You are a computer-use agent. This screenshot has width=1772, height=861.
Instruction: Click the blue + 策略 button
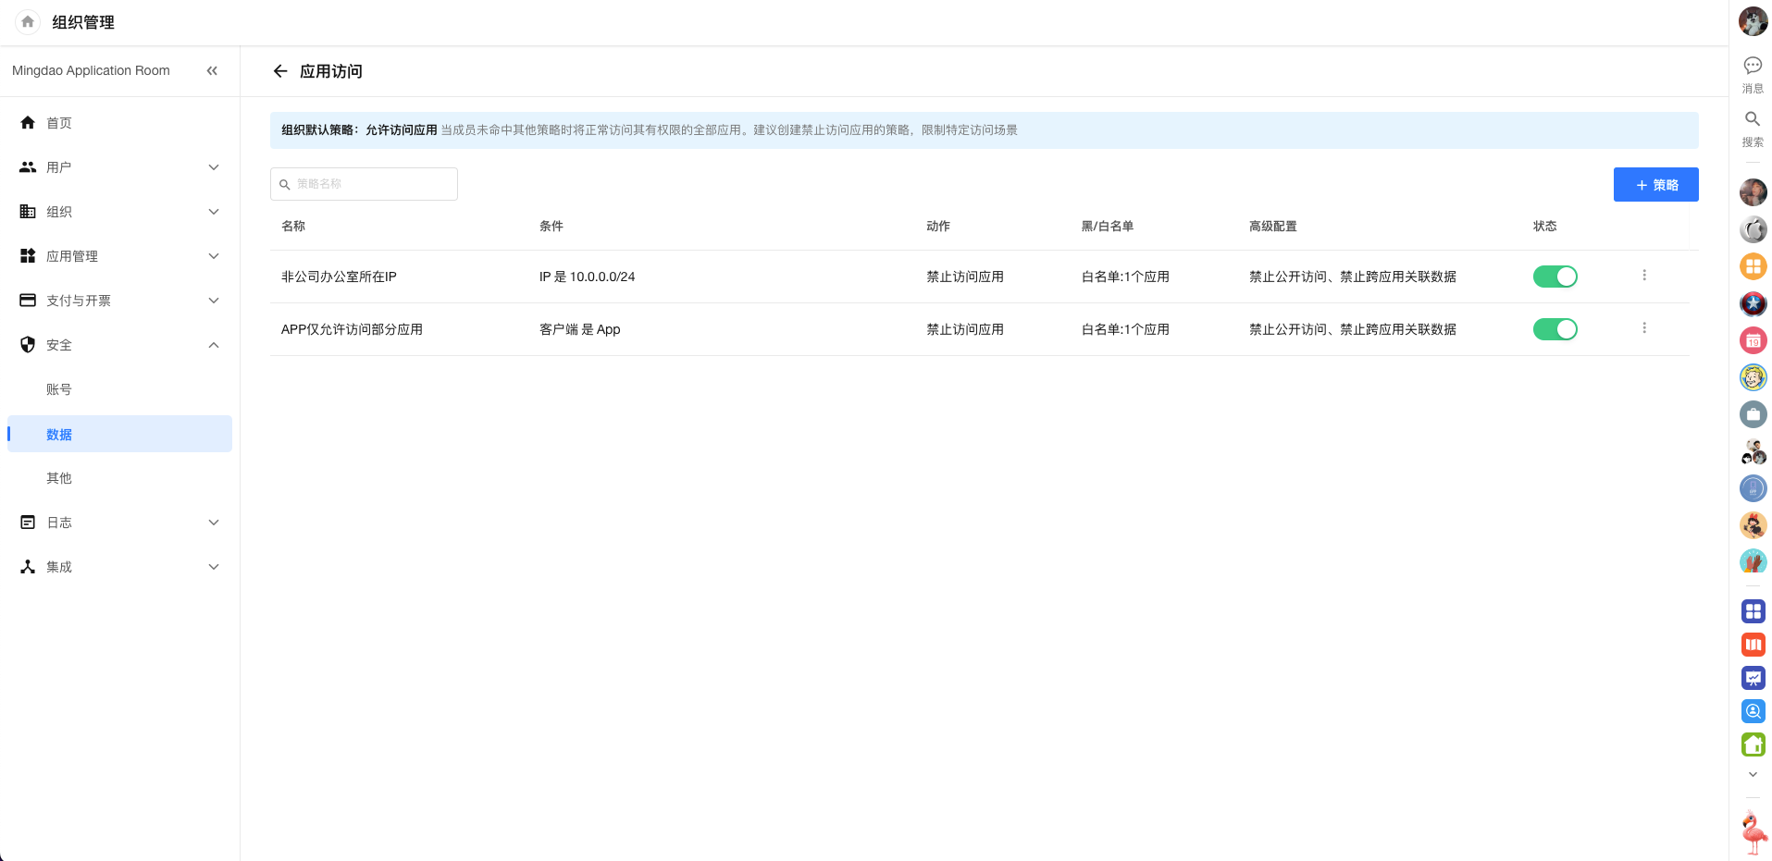click(x=1655, y=185)
